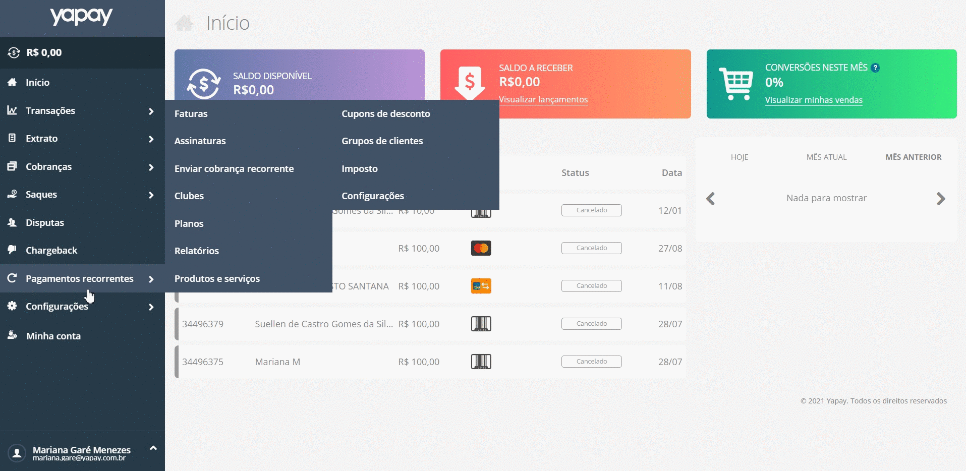
Task: Select Assinaturas from the submenu
Action: (200, 141)
